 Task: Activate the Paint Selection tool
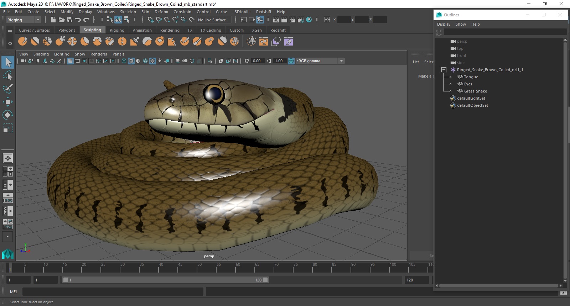(x=8, y=89)
